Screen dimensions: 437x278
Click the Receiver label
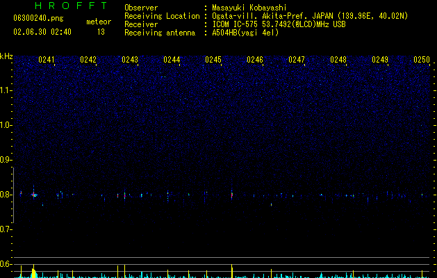click(141, 24)
